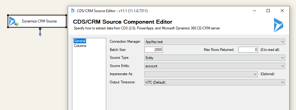Open the Source Entity dropdown showing account

[215, 66]
